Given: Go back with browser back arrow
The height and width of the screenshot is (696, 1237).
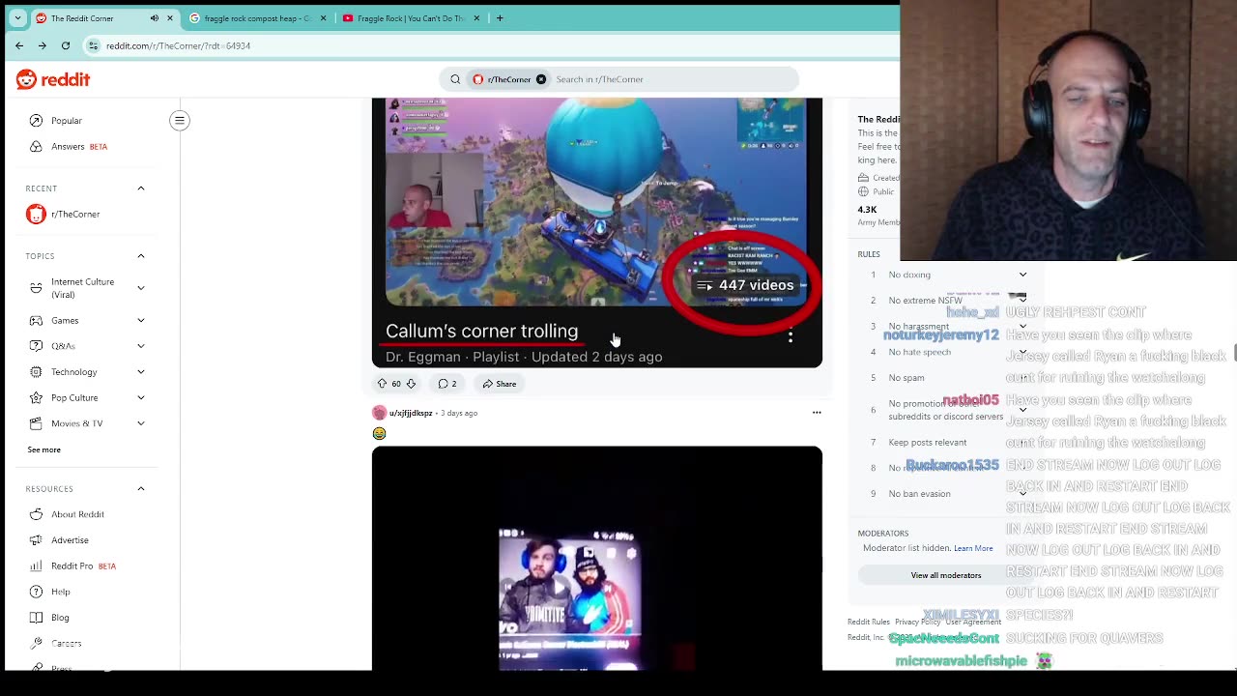Looking at the screenshot, I should (x=19, y=45).
